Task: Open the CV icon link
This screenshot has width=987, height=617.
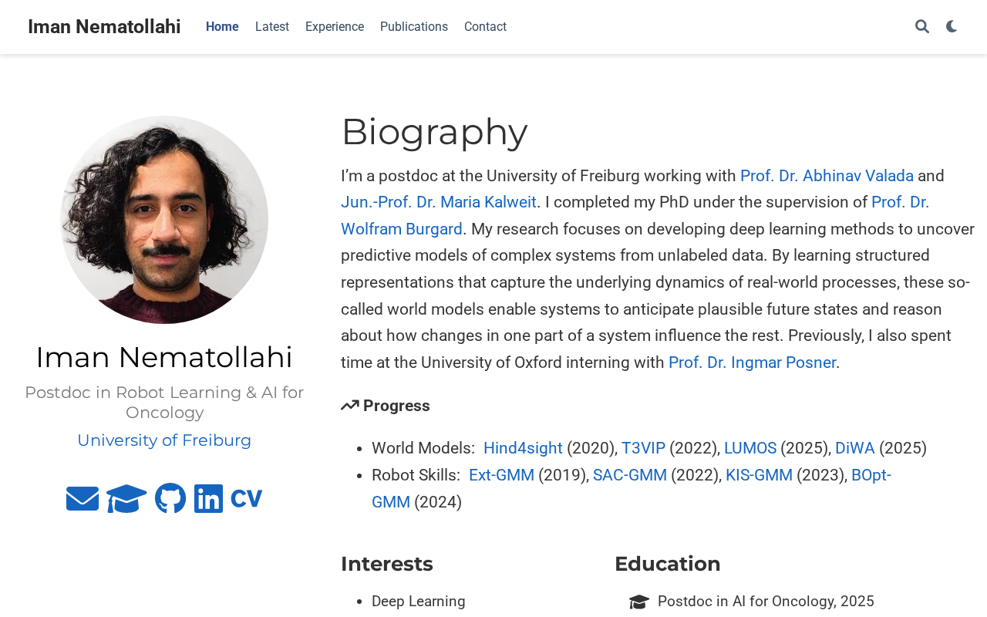Action: [x=246, y=499]
